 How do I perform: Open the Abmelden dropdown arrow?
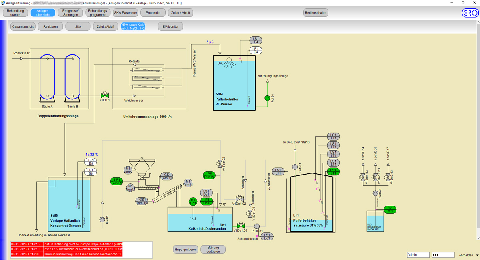pyautogui.click(x=476, y=255)
